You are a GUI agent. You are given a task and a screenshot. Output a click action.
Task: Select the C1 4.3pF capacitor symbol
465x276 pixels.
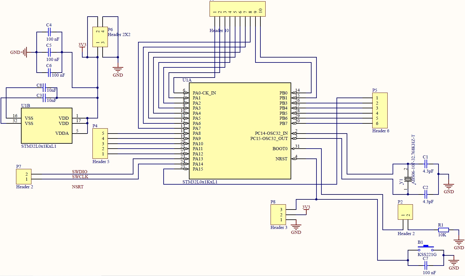[x=426, y=164]
